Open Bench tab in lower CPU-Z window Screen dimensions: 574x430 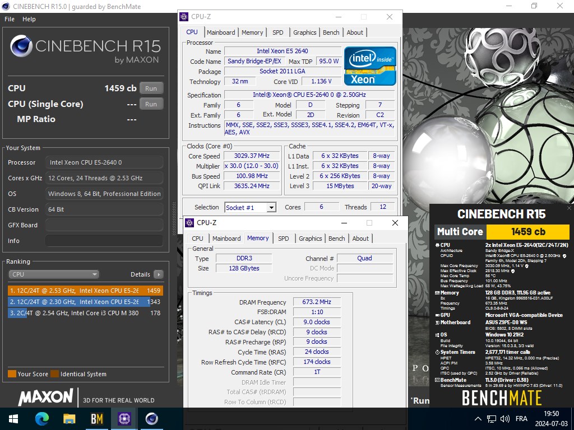(336, 239)
